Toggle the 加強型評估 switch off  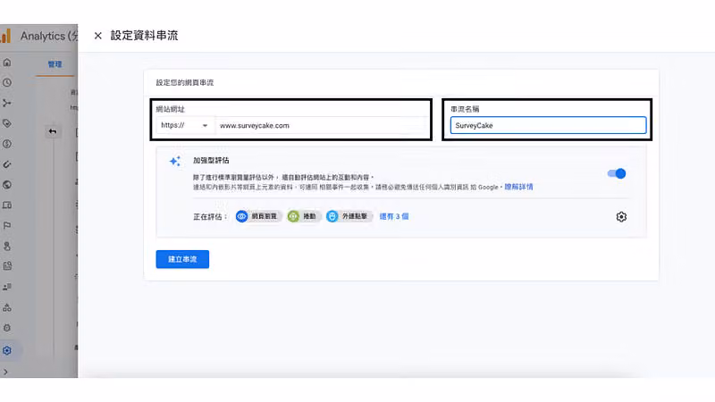pos(617,173)
